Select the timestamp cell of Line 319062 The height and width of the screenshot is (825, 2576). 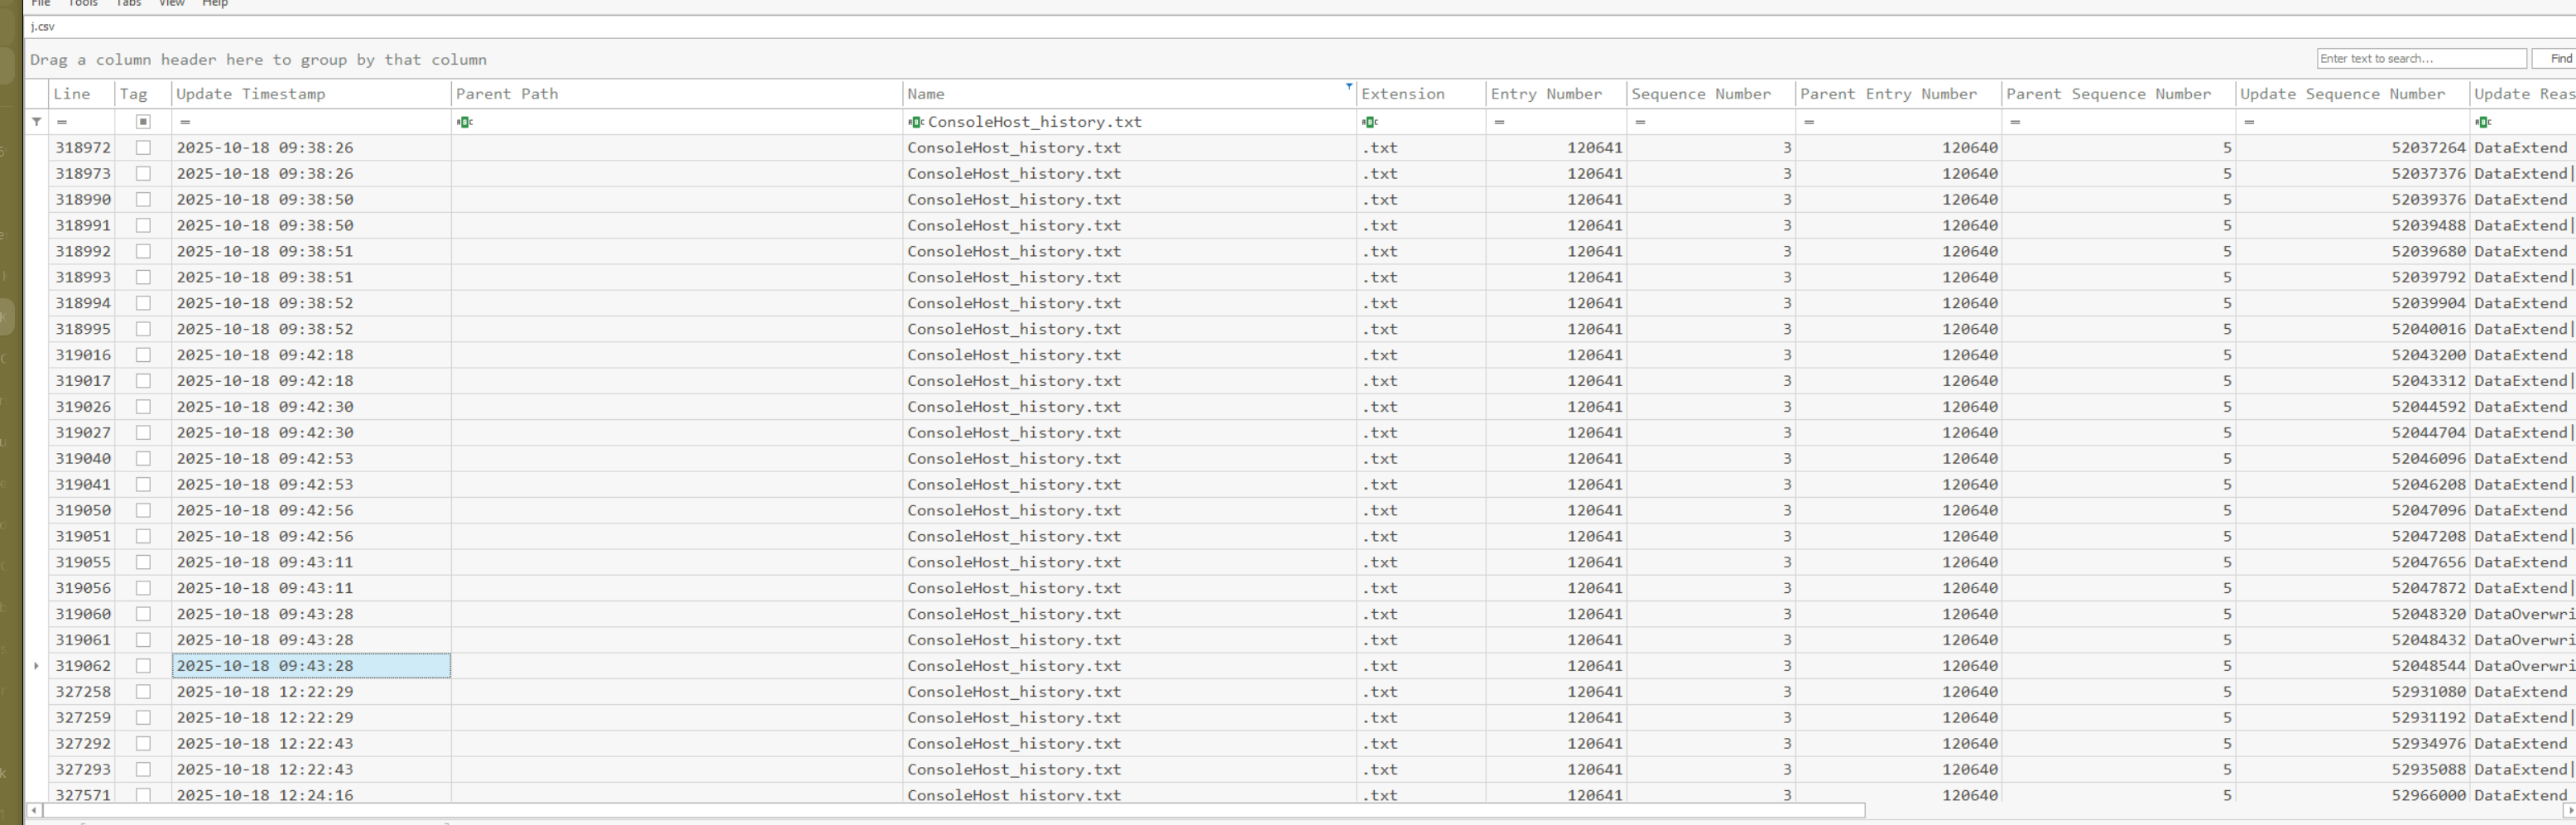click(x=311, y=666)
